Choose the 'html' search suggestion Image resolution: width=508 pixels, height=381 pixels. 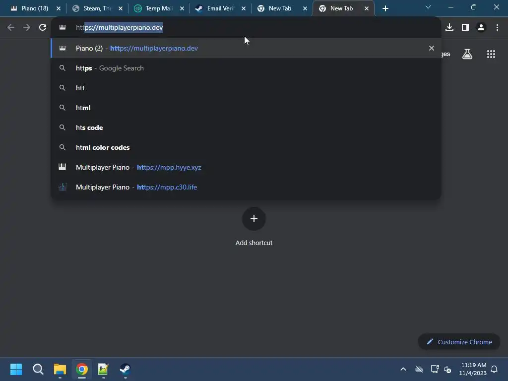point(246,108)
